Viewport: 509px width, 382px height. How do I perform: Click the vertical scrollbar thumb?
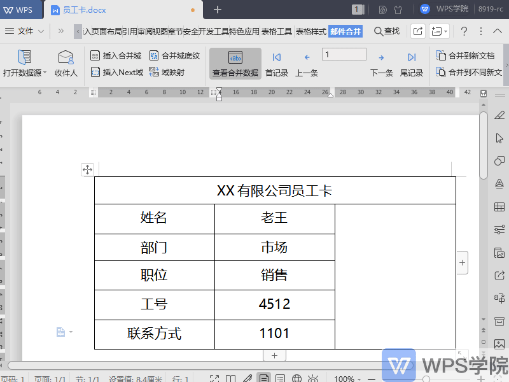tap(484, 146)
